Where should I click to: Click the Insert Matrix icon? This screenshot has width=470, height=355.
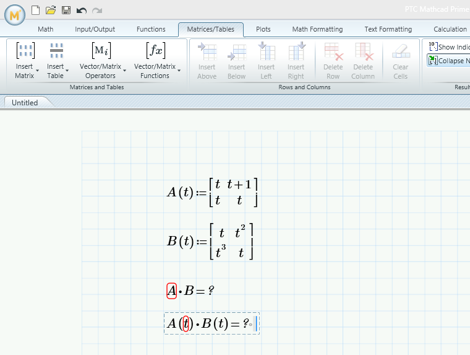[x=25, y=50]
